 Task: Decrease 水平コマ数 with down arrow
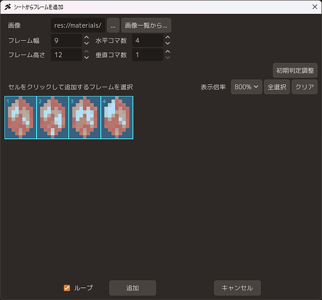coord(168,43)
